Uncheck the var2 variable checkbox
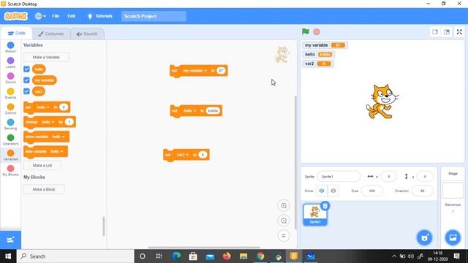Image resolution: width=468 pixels, height=263 pixels. click(26, 91)
